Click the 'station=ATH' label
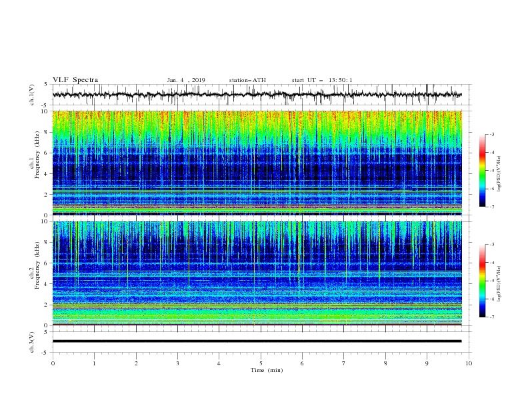Image resolution: width=528 pixels, height=408 pixels. click(x=247, y=80)
